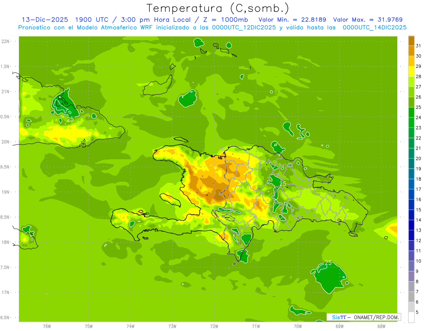Click the longitude axis label '72W'
428x331 pixels.
pos(214,326)
